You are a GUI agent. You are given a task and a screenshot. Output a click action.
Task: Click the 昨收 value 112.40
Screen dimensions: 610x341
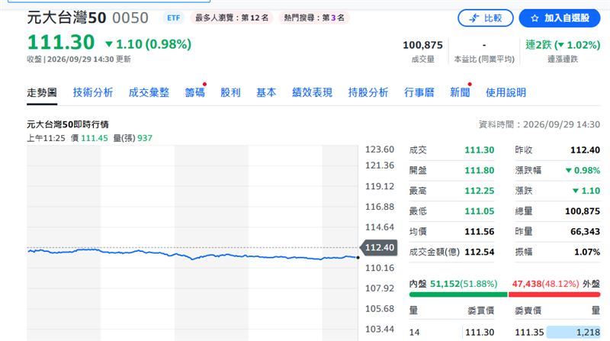tap(585, 150)
